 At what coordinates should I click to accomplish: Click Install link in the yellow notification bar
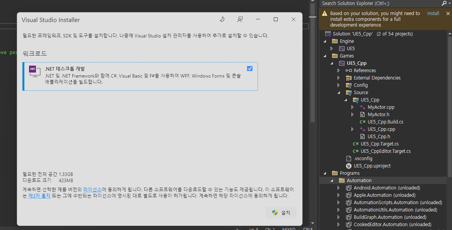[433, 14]
